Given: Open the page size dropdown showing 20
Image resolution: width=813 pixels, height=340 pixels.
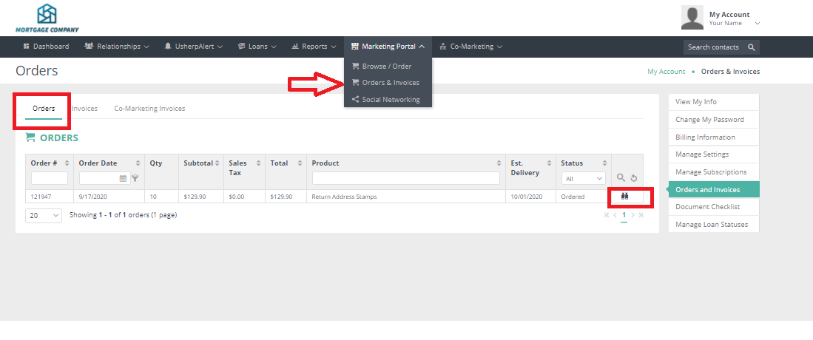Looking at the screenshot, I should point(44,215).
